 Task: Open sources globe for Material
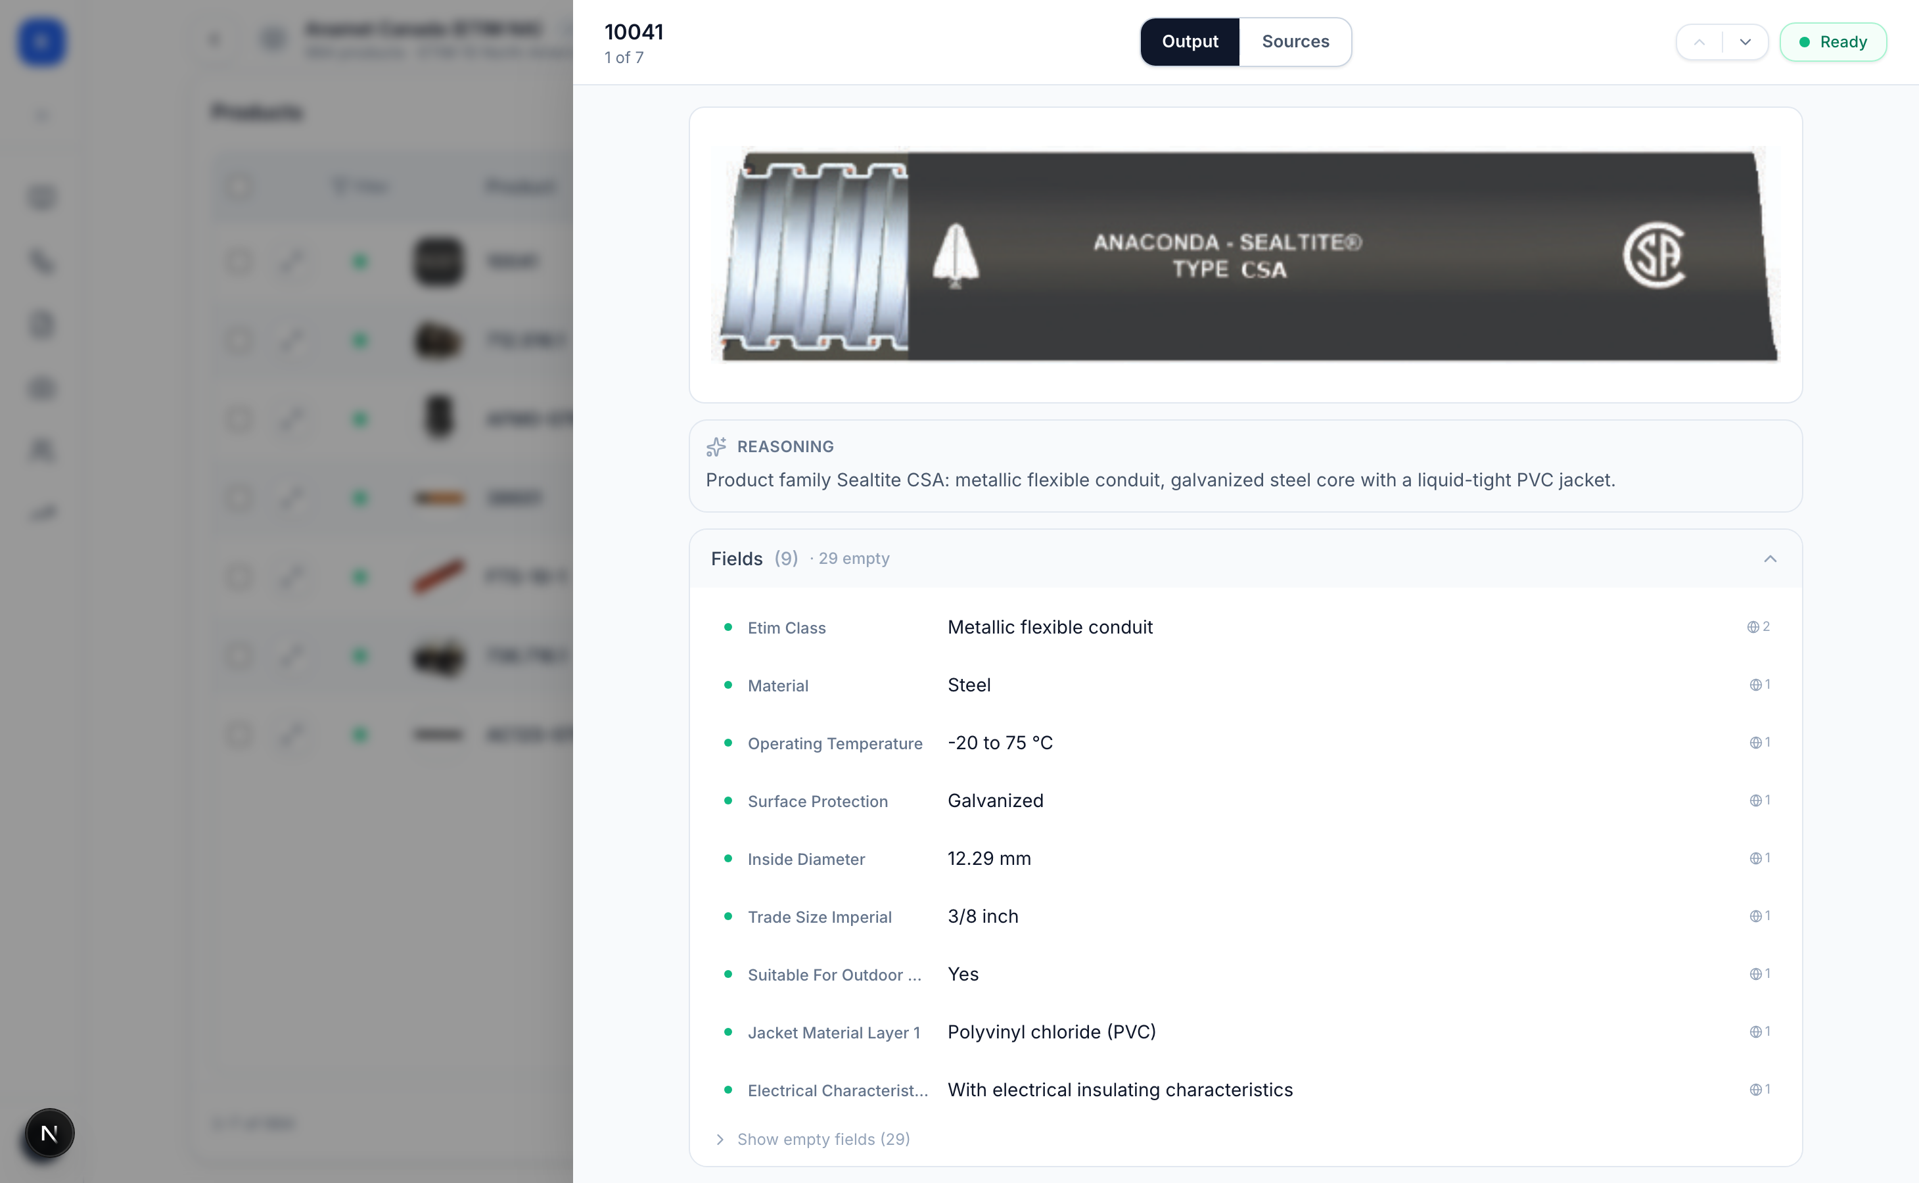click(x=1759, y=685)
